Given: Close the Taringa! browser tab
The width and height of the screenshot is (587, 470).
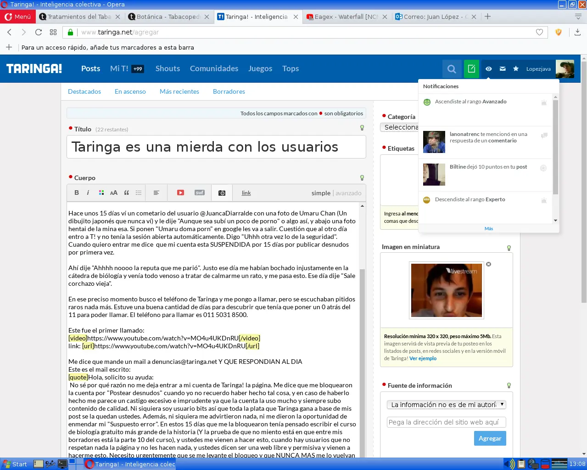Looking at the screenshot, I should coord(296,17).
